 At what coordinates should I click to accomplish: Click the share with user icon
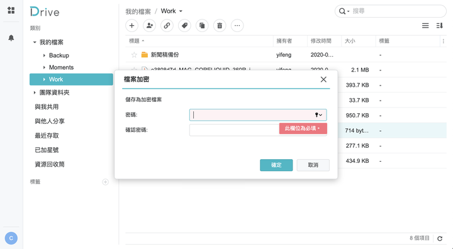point(149,26)
